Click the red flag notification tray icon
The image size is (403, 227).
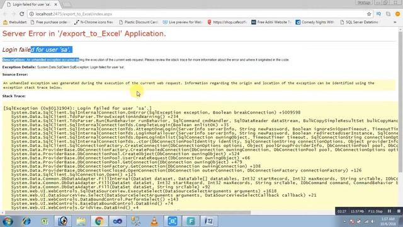click(x=352, y=221)
